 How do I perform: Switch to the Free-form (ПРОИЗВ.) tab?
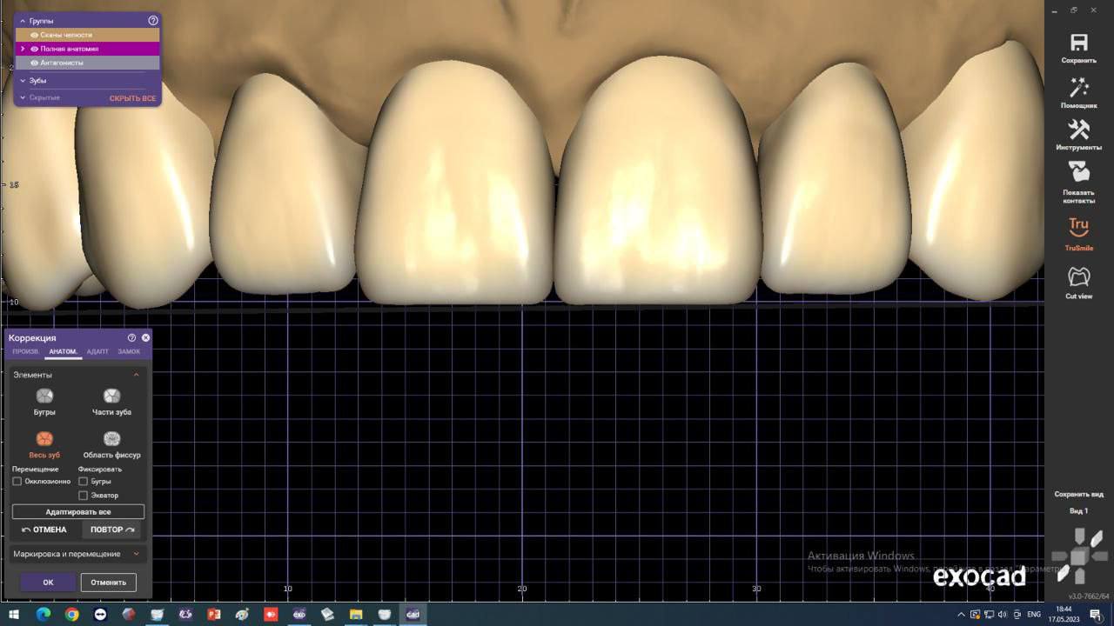point(25,351)
